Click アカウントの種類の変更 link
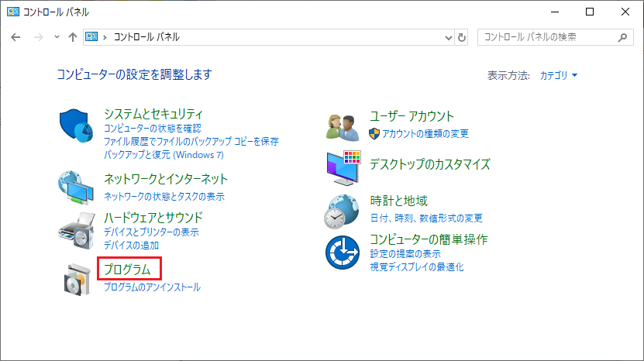The height and width of the screenshot is (361, 644). tap(425, 134)
